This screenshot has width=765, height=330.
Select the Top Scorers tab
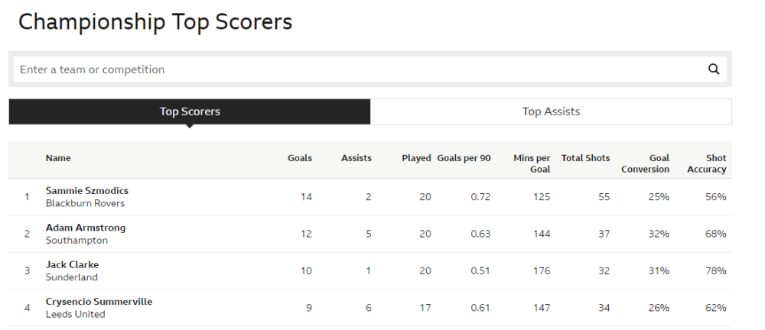[190, 112]
